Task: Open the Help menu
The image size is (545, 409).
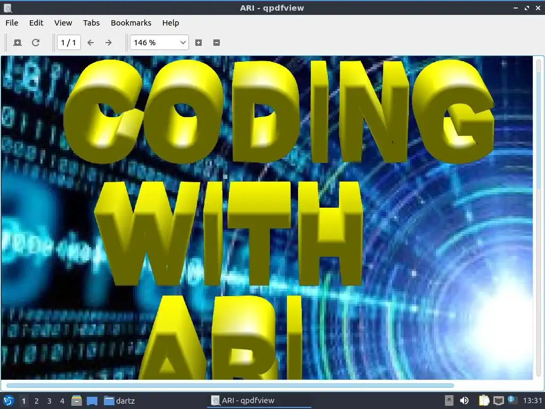Action: (x=171, y=23)
